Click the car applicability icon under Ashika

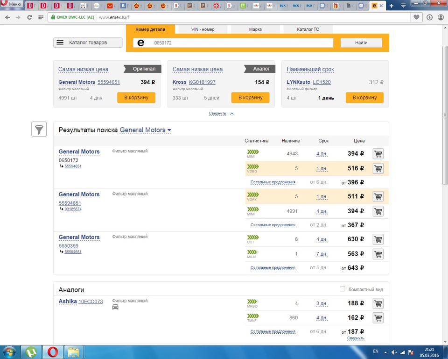click(115, 307)
